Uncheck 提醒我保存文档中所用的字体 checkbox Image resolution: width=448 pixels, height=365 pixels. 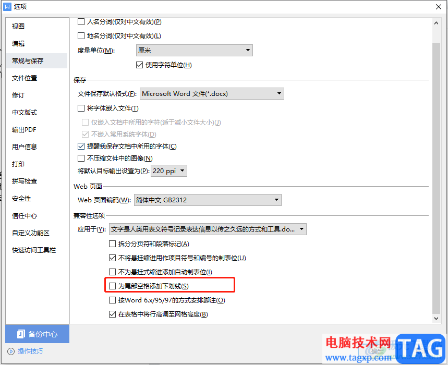coord(81,146)
